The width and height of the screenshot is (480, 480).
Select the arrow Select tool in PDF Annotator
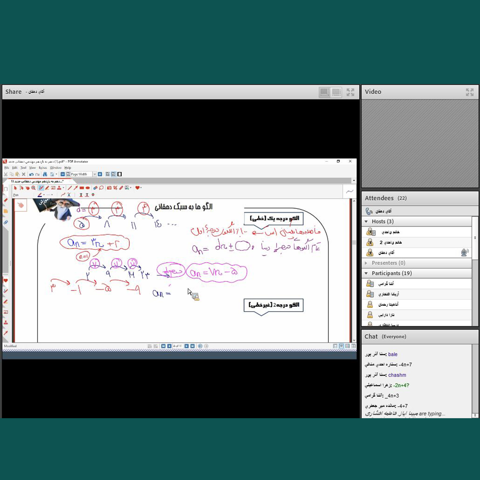click(x=15, y=188)
